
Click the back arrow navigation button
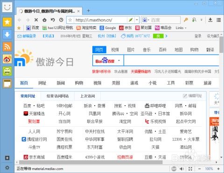(20, 20)
